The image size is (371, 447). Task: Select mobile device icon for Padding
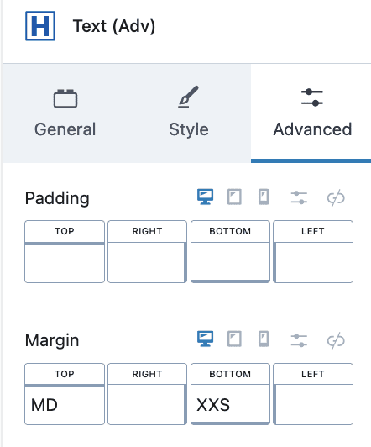264,197
